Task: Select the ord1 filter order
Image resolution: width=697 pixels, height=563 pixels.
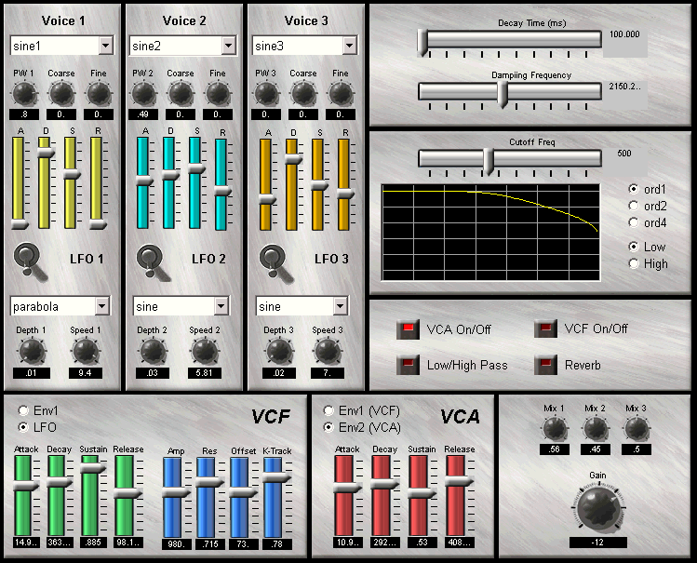Action: pos(634,189)
